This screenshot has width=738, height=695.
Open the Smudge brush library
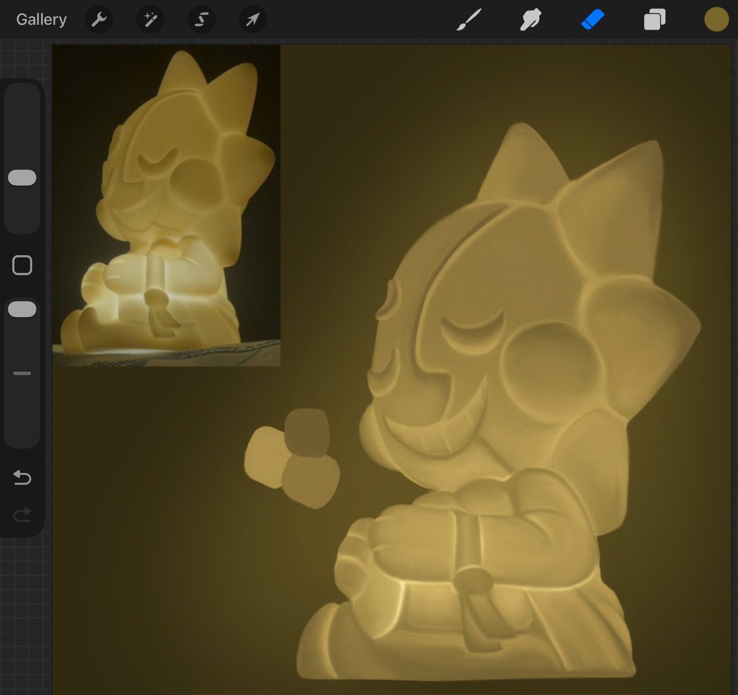pyautogui.click(x=531, y=19)
